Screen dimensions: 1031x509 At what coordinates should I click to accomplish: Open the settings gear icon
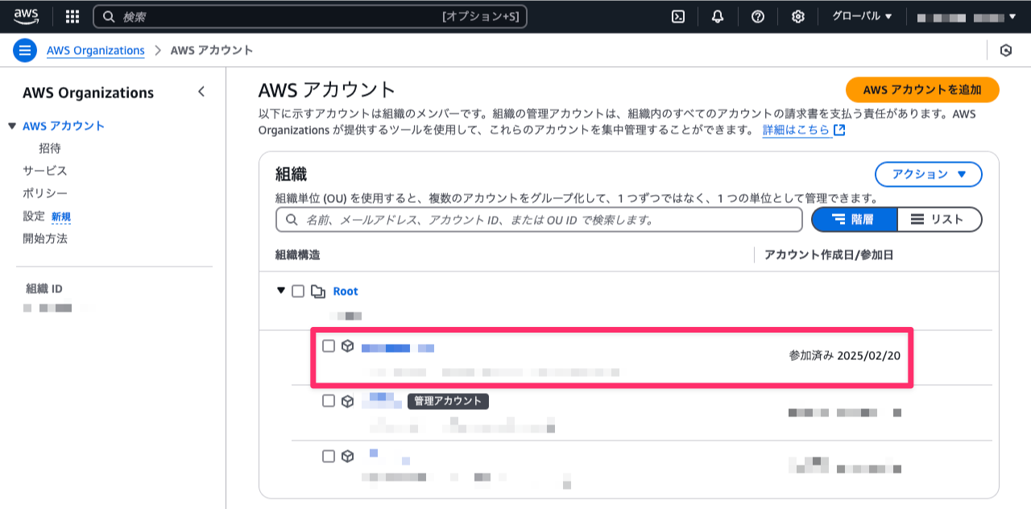point(798,16)
